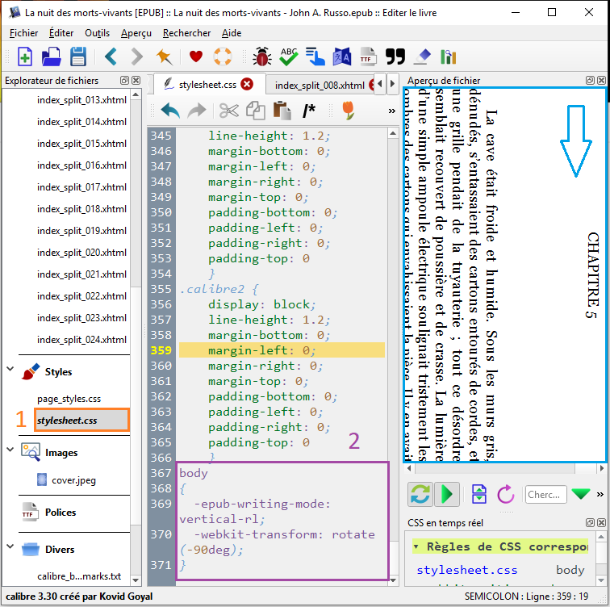Toggle the green play sync button
610x607 pixels.
click(447, 494)
